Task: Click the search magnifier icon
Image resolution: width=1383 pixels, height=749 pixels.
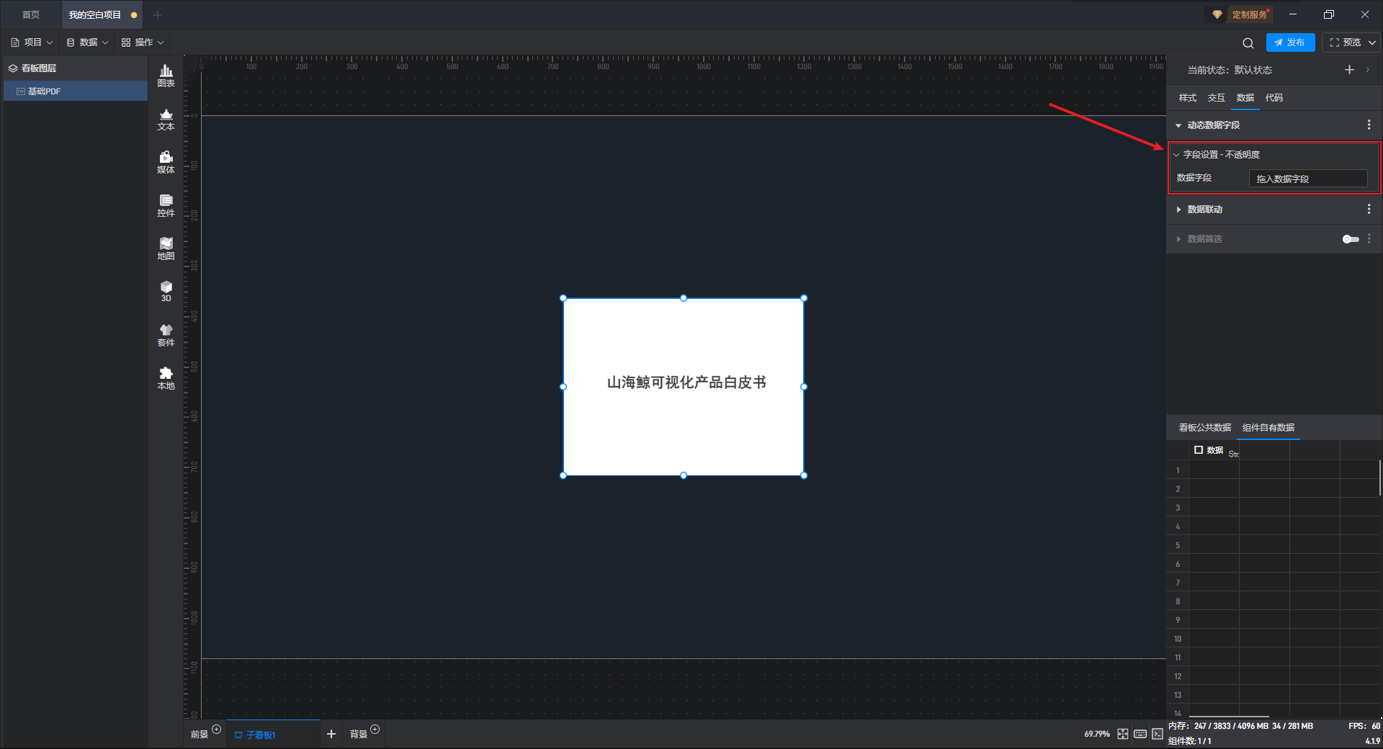Action: [1248, 42]
